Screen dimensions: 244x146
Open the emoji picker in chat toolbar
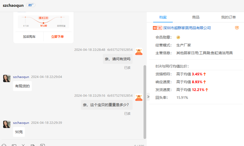pos(4,145)
